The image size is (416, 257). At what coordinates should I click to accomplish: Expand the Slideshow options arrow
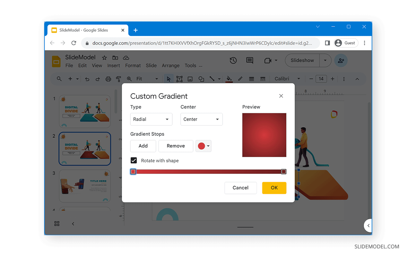tap(325, 60)
